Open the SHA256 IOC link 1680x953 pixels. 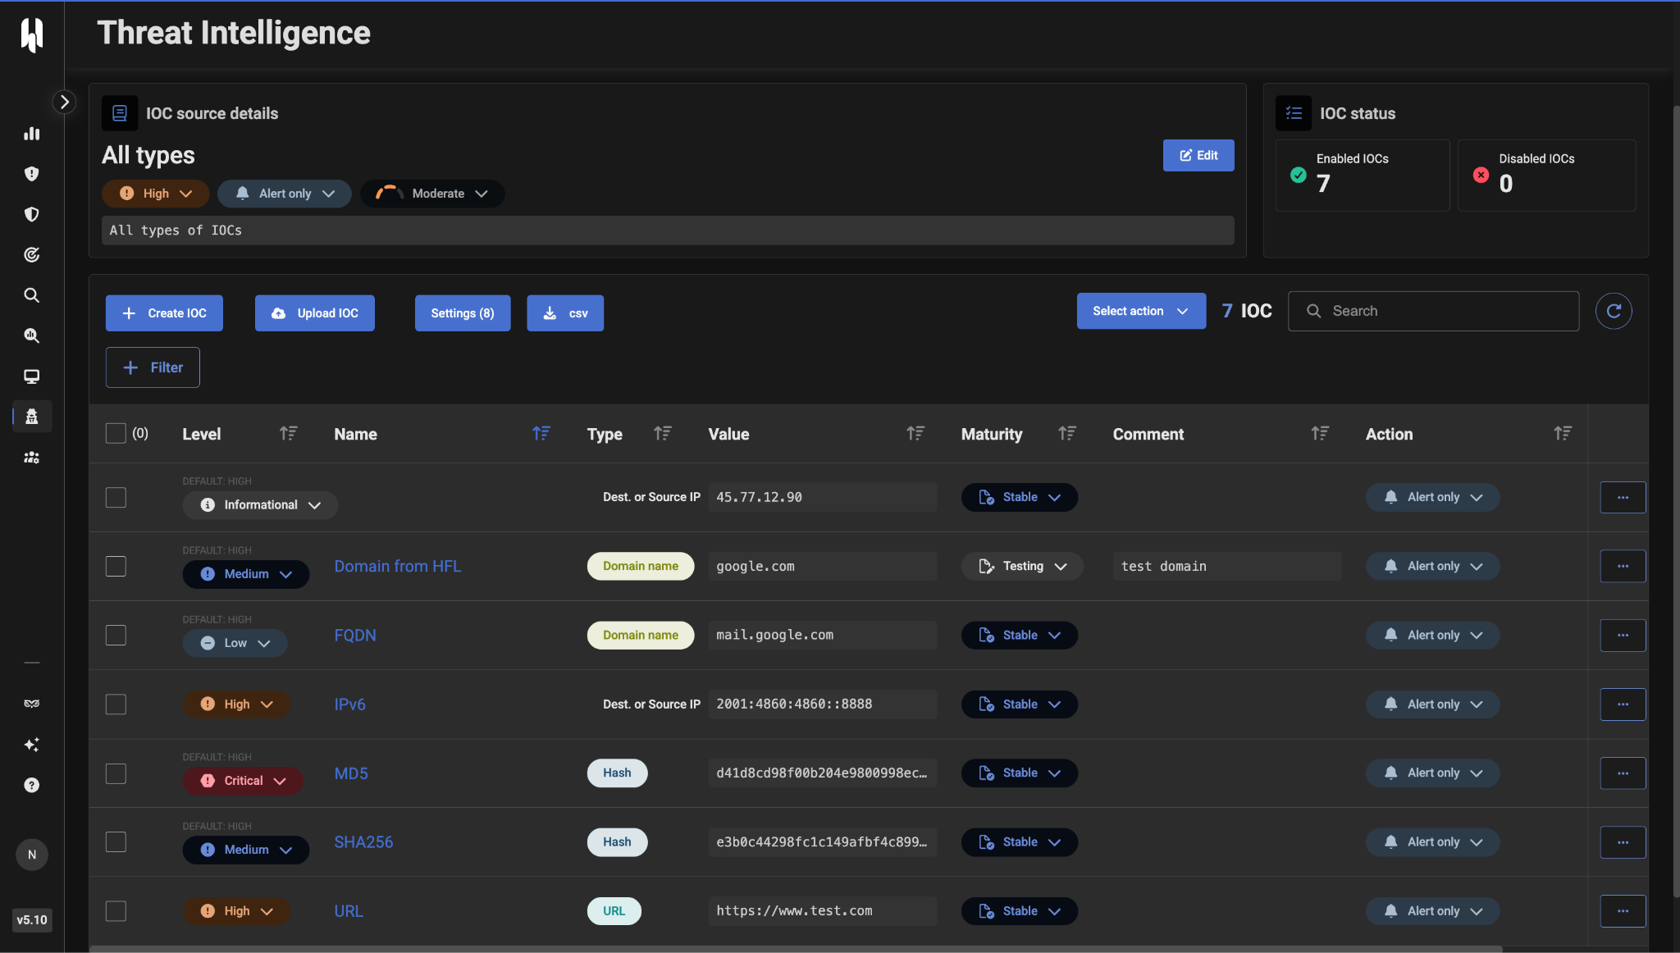point(363,841)
